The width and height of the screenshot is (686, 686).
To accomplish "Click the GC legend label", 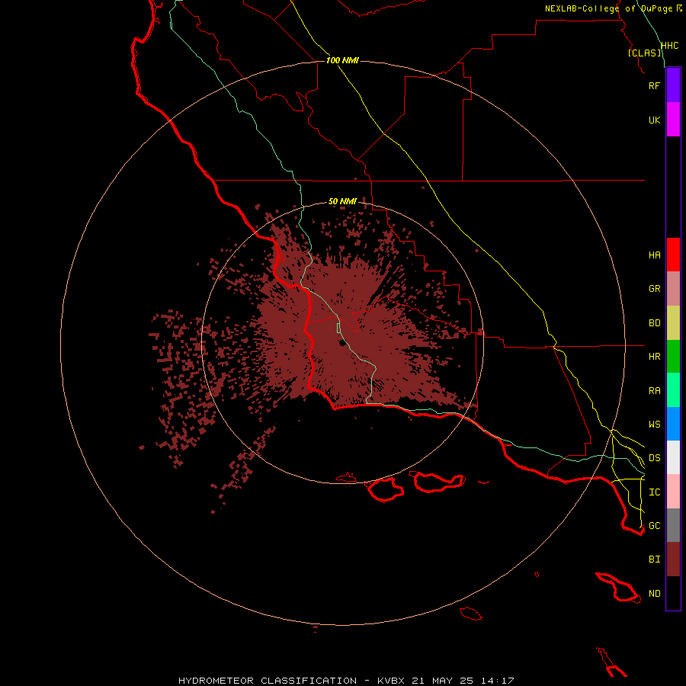I will click(x=654, y=525).
